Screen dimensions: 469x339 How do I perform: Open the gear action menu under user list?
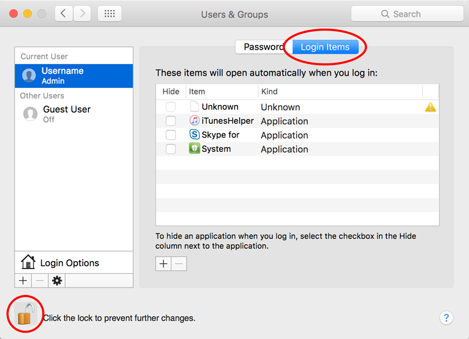[57, 281]
